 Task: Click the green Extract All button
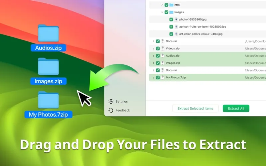236,109
